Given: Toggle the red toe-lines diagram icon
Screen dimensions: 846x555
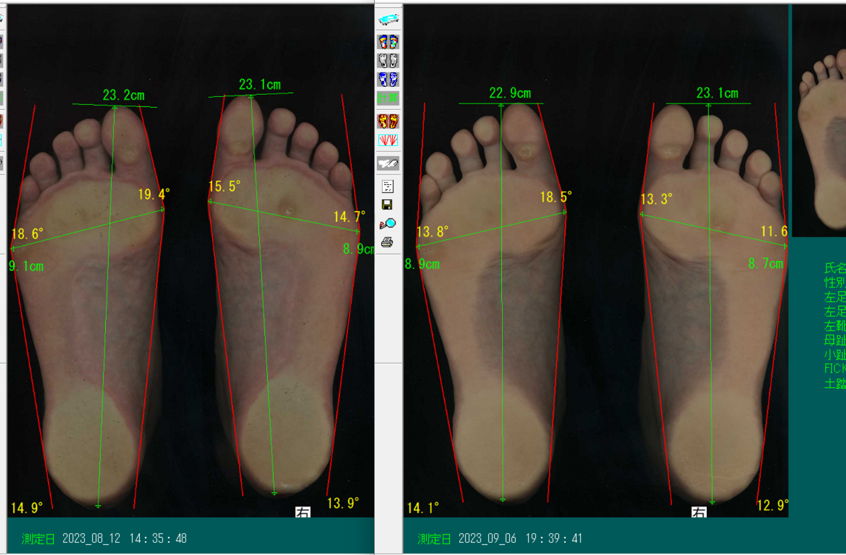Looking at the screenshot, I should point(388,140).
